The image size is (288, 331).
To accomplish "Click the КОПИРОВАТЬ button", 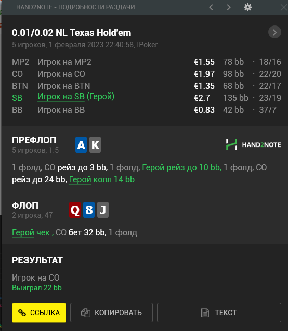I will (x=111, y=313).
